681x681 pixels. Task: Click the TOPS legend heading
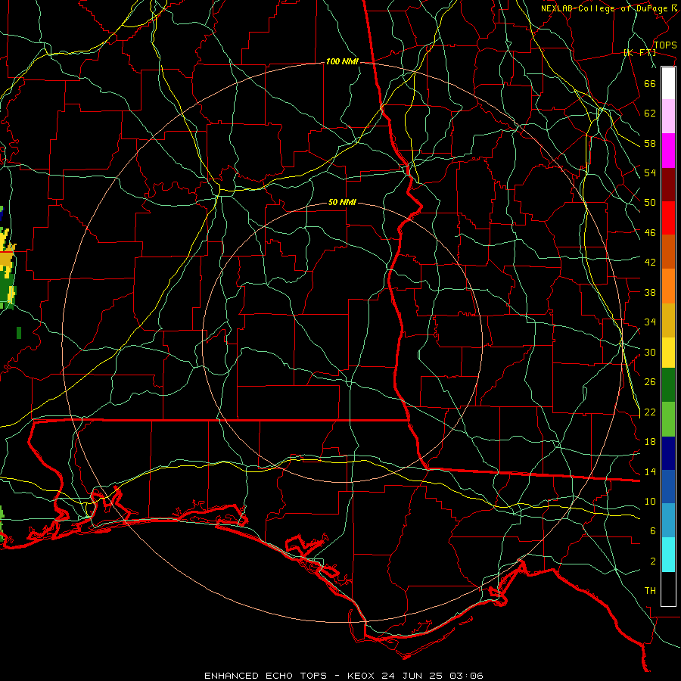[665, 45]
